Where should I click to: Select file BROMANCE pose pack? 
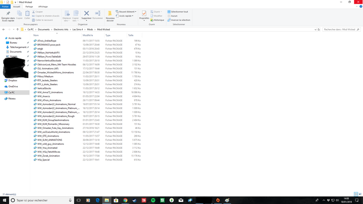(49, 45)
